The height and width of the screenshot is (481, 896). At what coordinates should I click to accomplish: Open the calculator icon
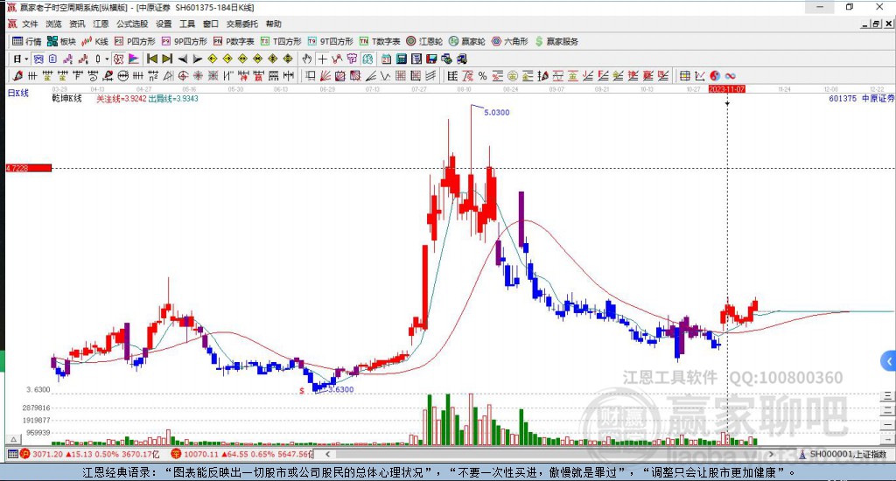(x=401, y=59)
